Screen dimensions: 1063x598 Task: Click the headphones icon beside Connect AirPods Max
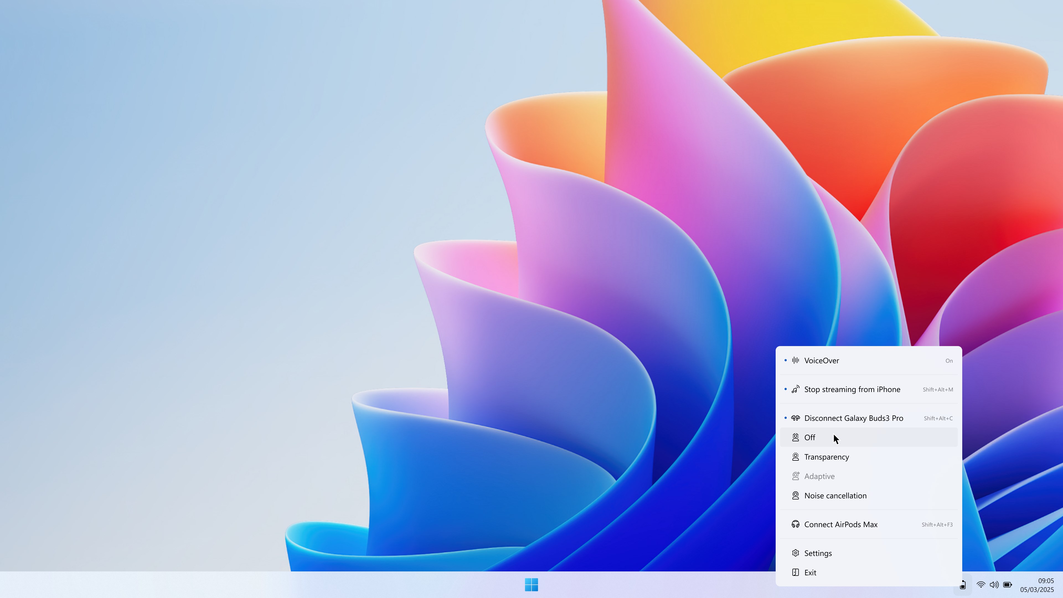(x=796, y=524)
